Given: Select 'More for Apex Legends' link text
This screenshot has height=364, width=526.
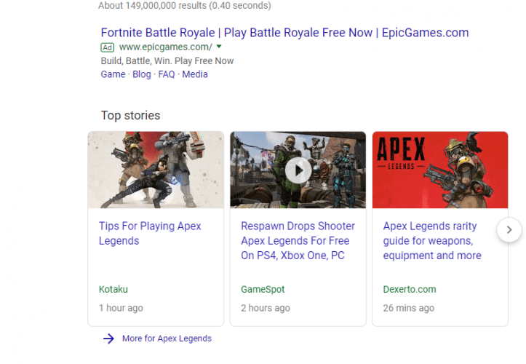Looking at the screenshot, I should point(167,339).
